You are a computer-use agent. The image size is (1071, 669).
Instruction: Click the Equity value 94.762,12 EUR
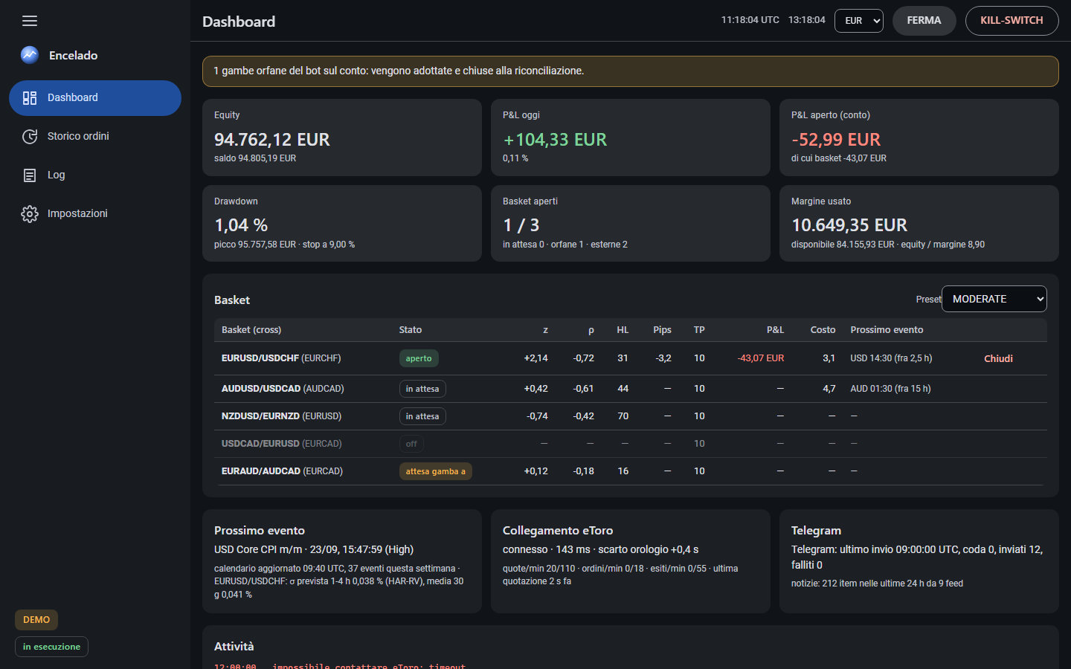272,140
